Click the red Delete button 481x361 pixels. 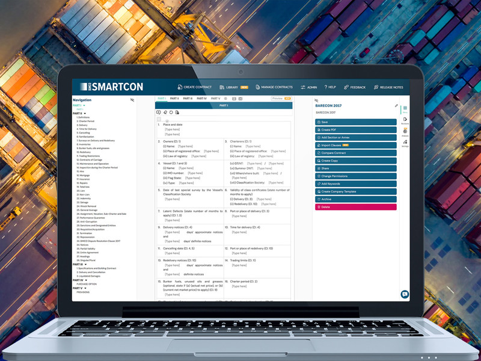[355, 207]
